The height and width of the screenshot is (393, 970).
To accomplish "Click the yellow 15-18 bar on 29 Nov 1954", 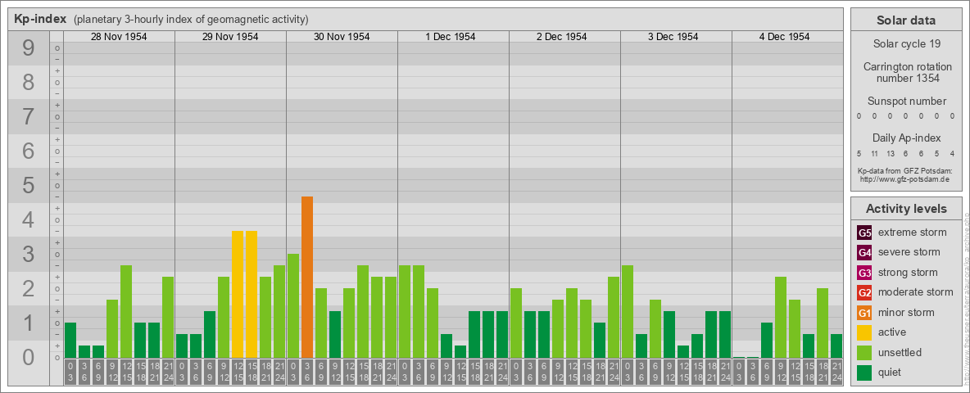I will pyautogui.click(x=252, y=294).
